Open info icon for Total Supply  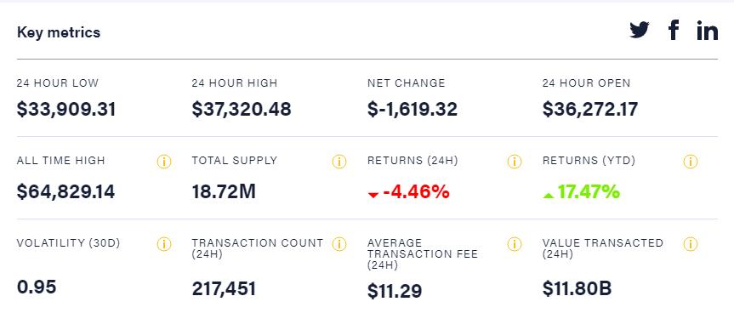tap(339, 162)
